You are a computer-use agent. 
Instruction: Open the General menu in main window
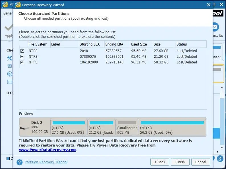(x=8, y=13)
